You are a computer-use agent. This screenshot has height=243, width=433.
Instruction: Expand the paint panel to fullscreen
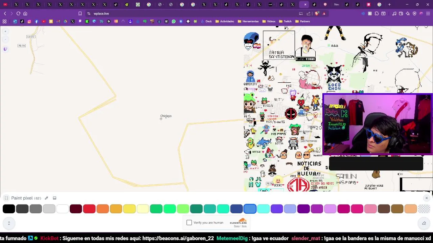point(6,198)
